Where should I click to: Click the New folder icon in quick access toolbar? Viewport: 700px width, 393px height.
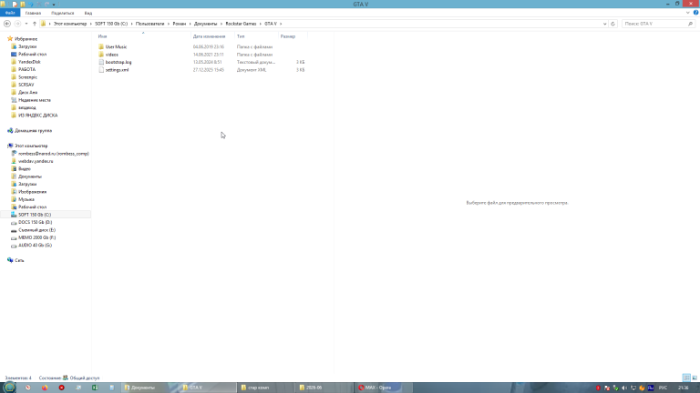point(23,4)
